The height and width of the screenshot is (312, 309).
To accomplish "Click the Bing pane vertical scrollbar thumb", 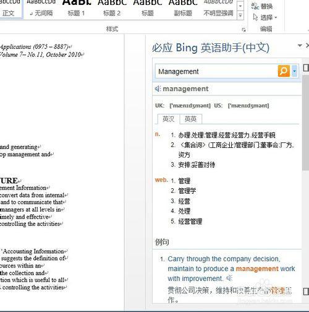I will 305,123.
